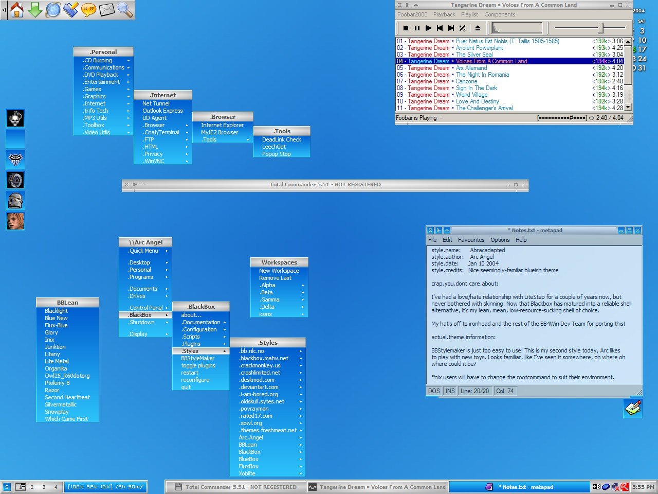Launch Internet Explorer from .Browser menu

click(x=223, y=125)
